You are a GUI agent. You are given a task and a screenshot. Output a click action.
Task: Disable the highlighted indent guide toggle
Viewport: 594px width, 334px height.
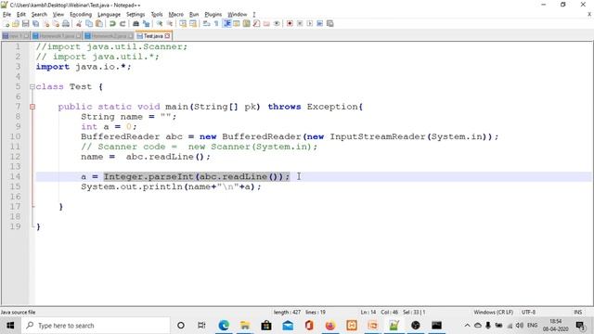click(x=227, y=23)
